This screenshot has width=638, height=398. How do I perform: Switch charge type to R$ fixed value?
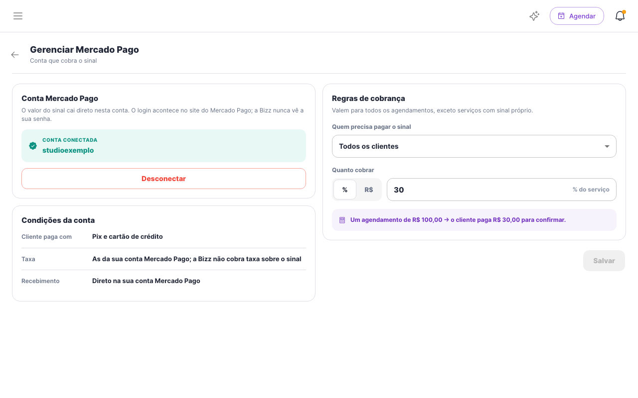coord(369,190)
